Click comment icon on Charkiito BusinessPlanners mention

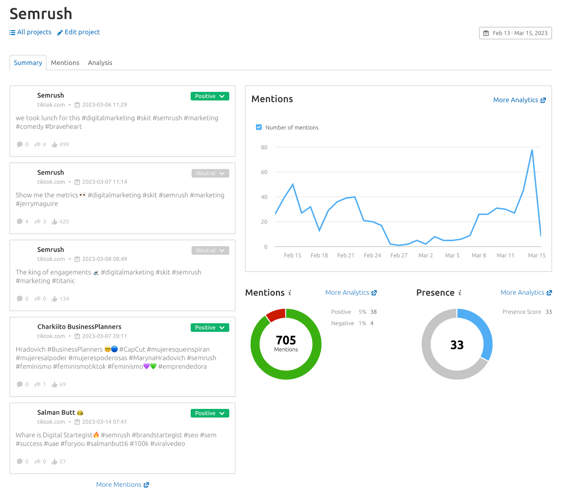(x=20, y=384)
